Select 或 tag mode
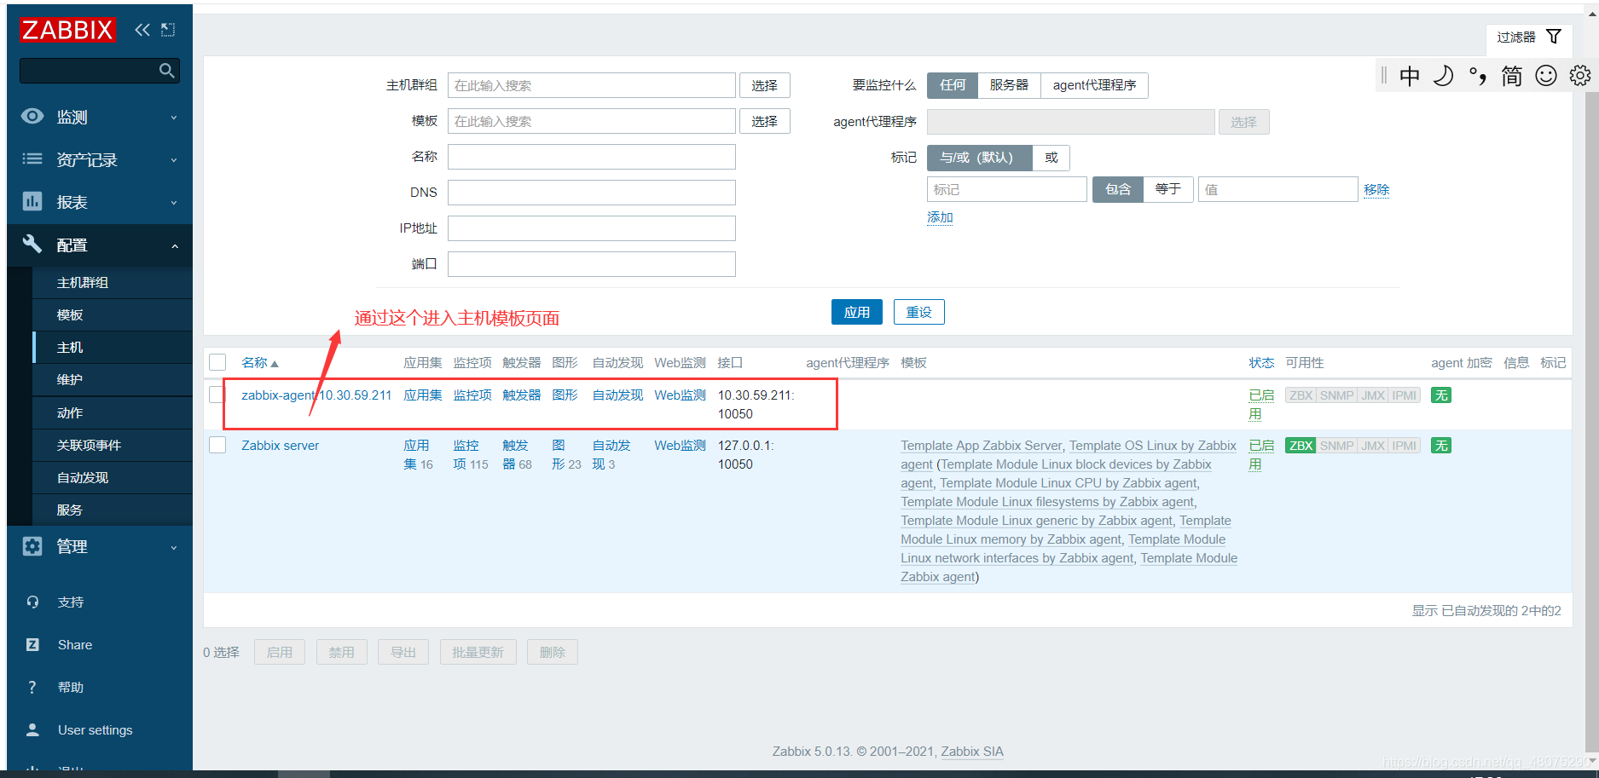1599x778 pixels. (1051, 158)
